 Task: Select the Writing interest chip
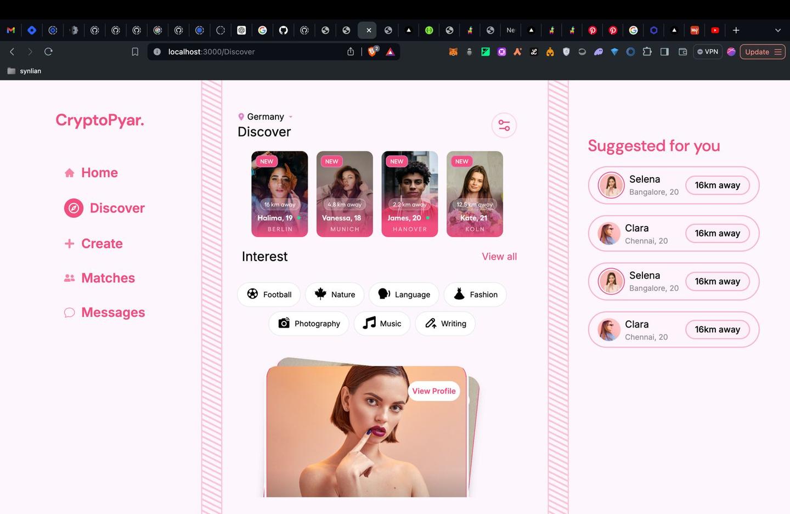445,324
